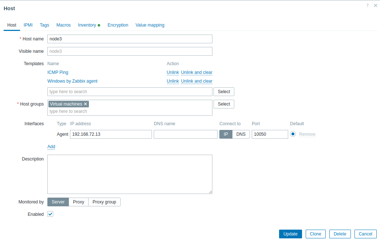Click the IP address field
380x242 pixels.
111,134
